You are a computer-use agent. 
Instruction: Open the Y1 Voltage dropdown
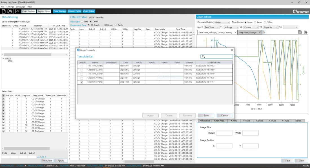231,27
